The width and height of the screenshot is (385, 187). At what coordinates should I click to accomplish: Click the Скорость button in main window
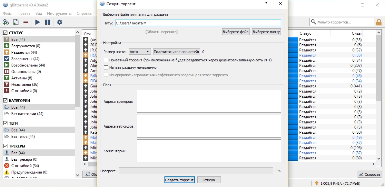tap(369, 174)
